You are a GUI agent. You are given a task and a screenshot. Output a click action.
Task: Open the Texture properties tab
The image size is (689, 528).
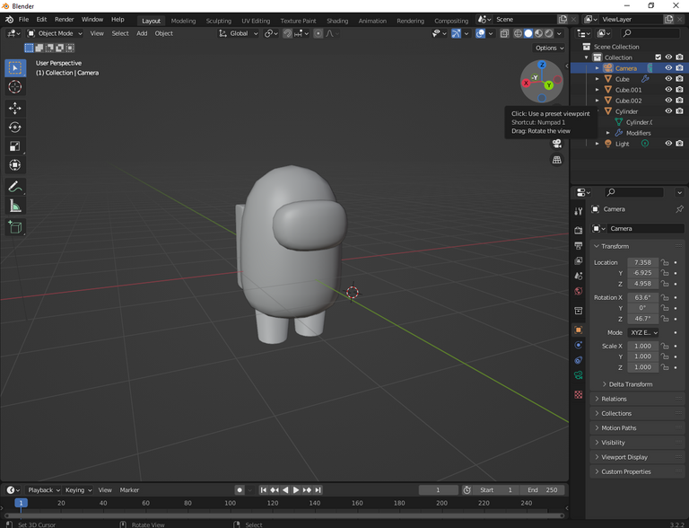point(579,395)
